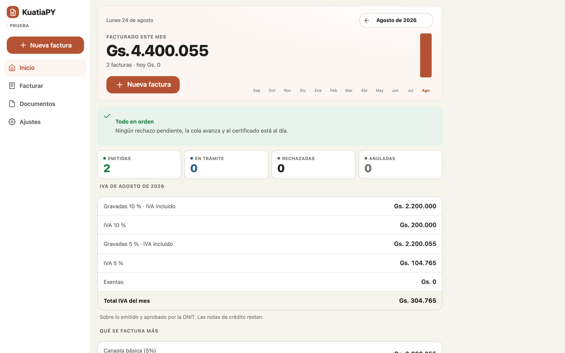Click the Total IVA del mes row
The image size is (565, 353).
pos(270,301)
